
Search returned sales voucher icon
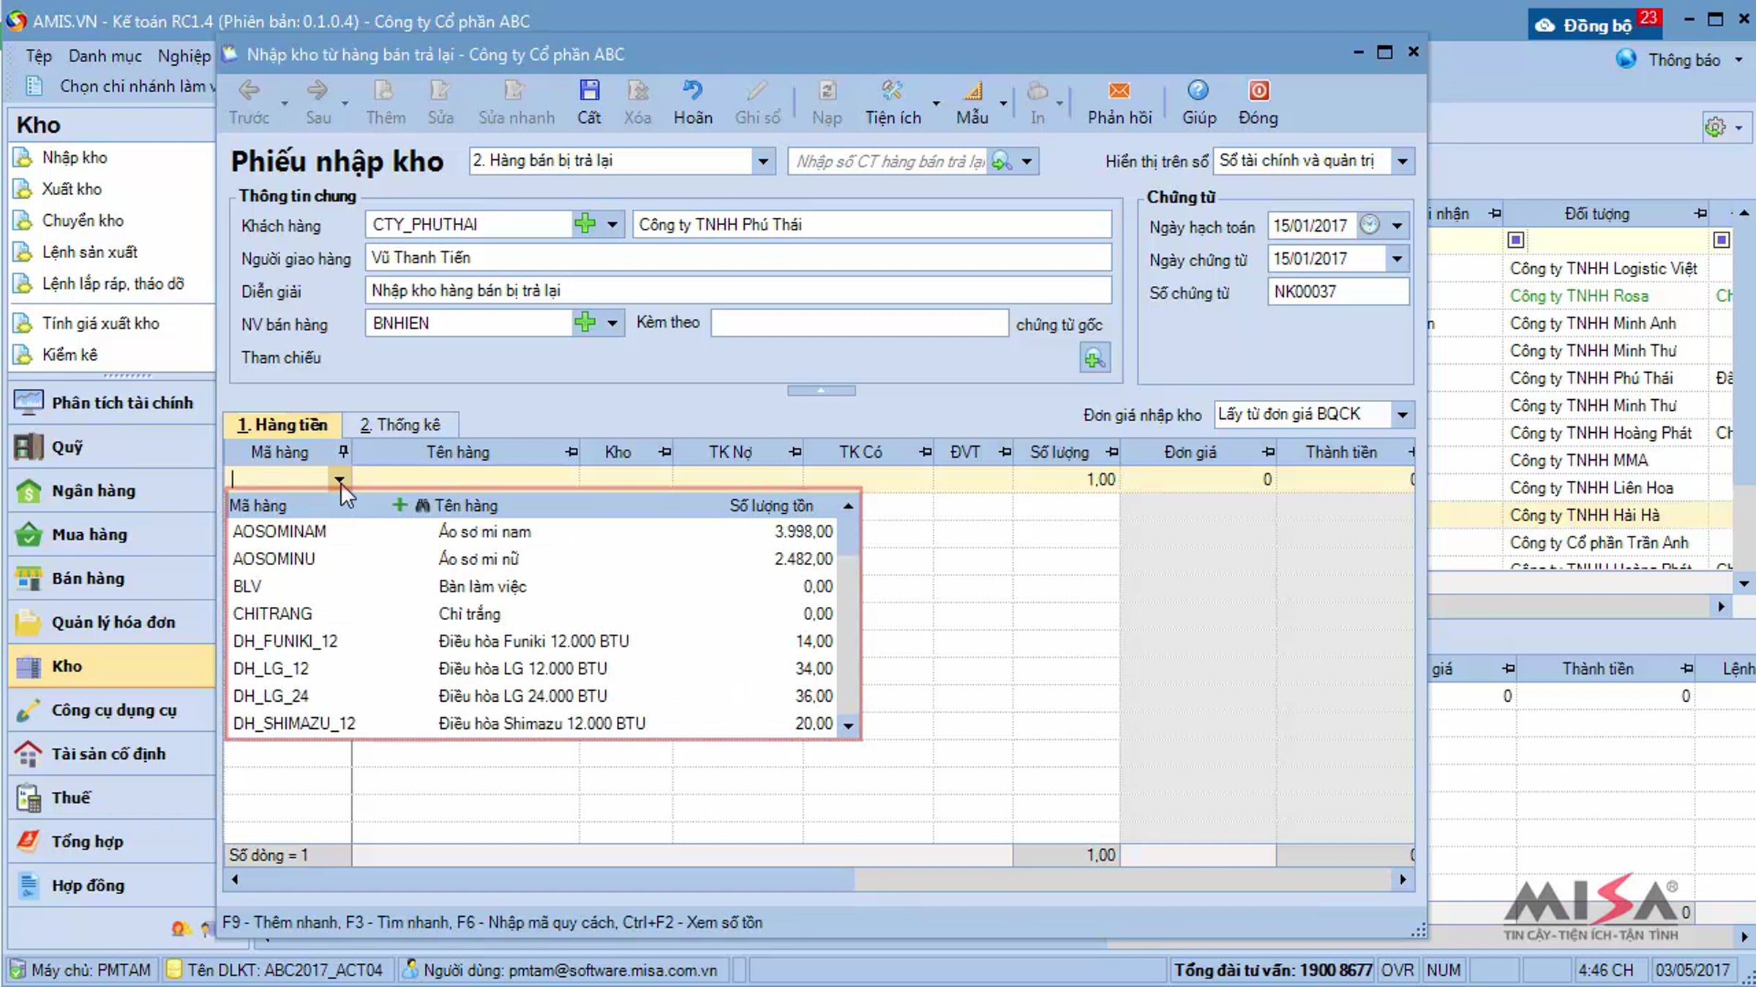click(x=1001, y=161)
